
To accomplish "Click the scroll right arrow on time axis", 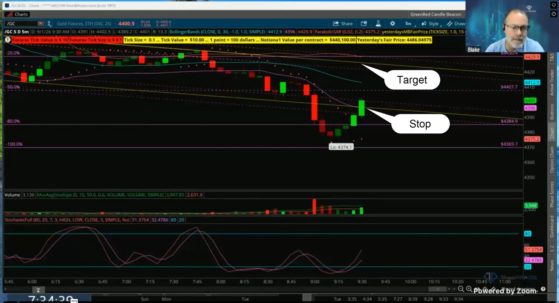I will point(454,289).
